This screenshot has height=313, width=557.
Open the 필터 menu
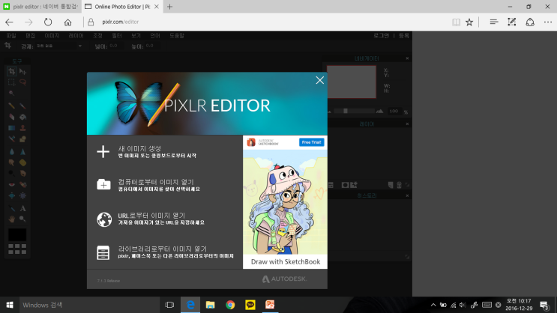tap(117, 35)
